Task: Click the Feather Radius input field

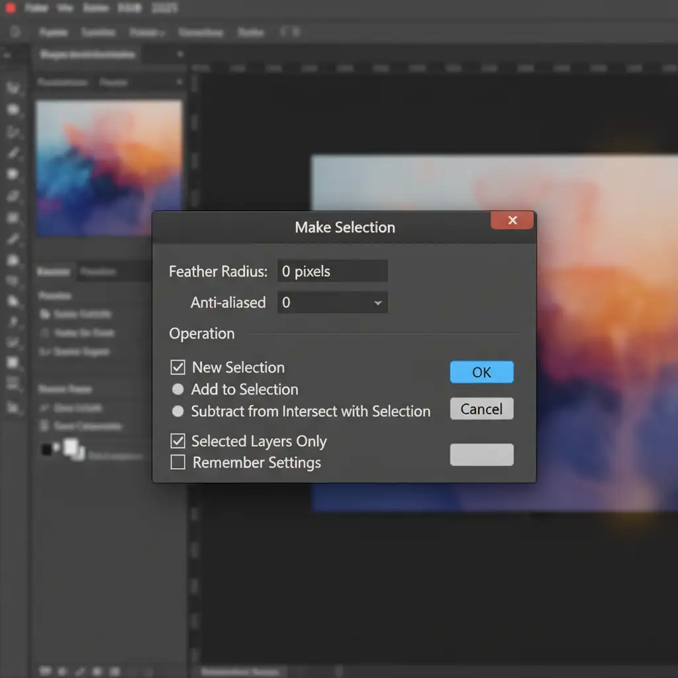Action: click(332, 271)
